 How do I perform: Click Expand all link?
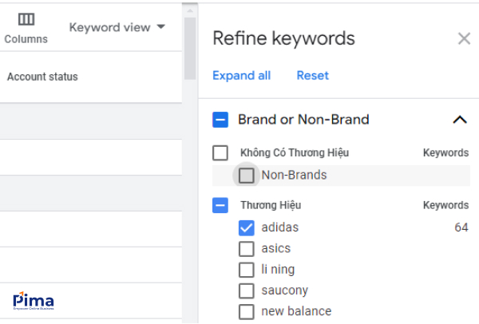[x=241, y=76]
